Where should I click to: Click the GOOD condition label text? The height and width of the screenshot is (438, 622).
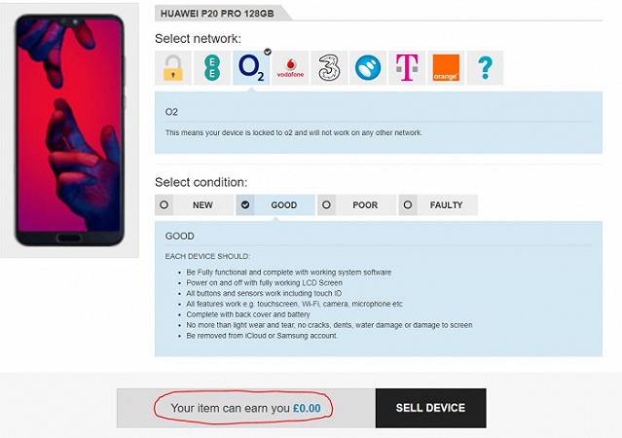click(x=284, y=205)
